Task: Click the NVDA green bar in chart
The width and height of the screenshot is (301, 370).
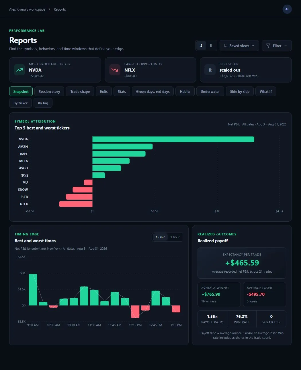Action: [173, 139]
